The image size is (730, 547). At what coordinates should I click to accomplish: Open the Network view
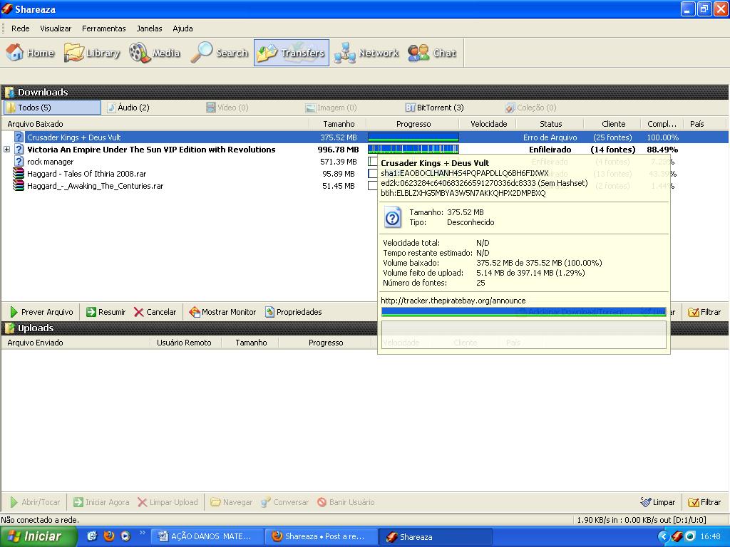[366, 53]
